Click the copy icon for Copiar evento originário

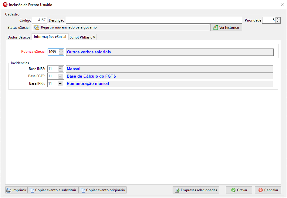(x=83, y=190)
